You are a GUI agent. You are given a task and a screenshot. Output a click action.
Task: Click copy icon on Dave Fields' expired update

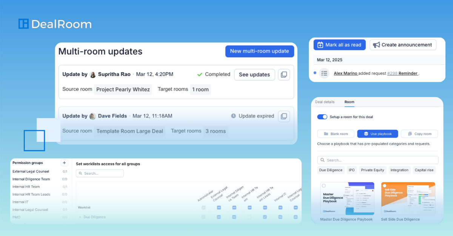pyautogui.click(x=284, y=116)
